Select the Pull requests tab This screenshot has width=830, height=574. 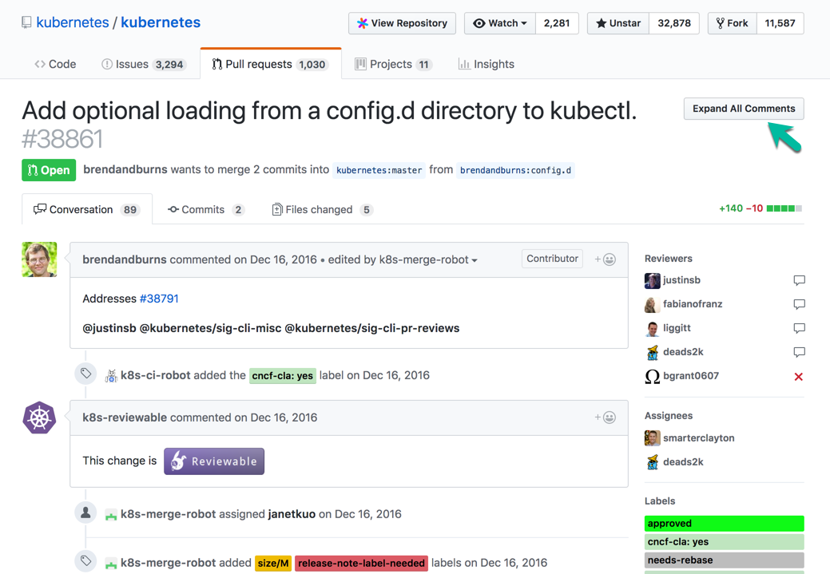click(271, 64)
